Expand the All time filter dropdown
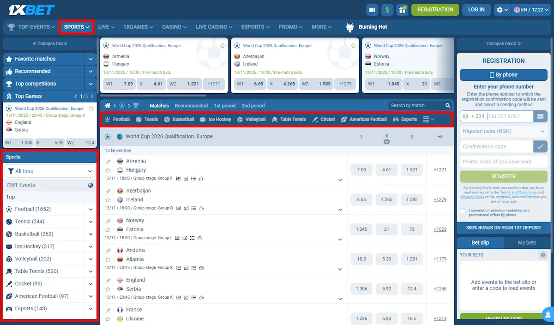Image resolution: width=554 pixels, height=325 pixels. 49,171
